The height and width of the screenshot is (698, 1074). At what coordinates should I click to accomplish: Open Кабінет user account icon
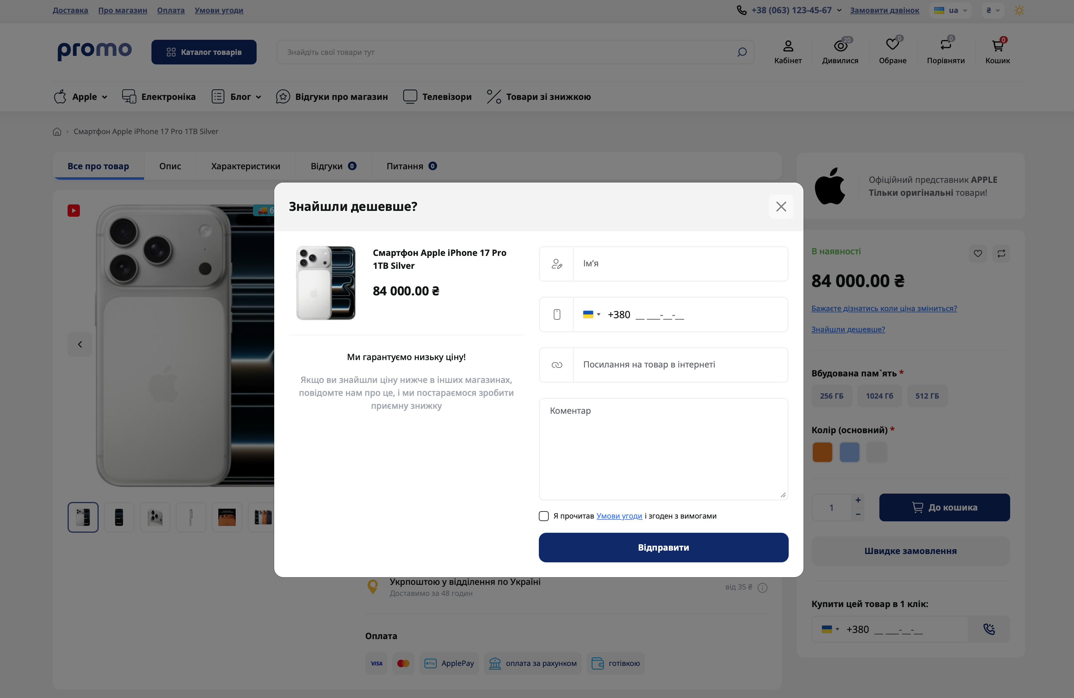[787, 46]
